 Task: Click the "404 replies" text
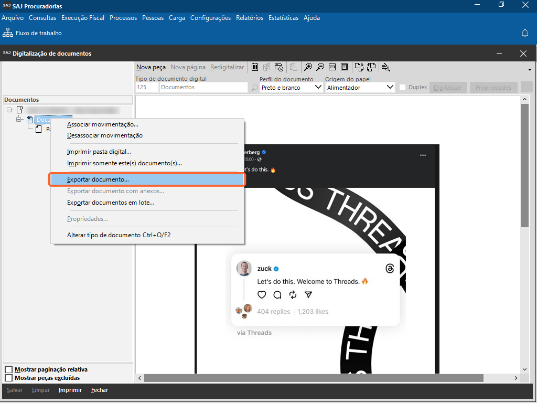pyautogui.click(x=274, y=312)
